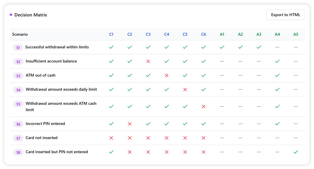Click red cross for S5 under C6

(x=204, y=107)
